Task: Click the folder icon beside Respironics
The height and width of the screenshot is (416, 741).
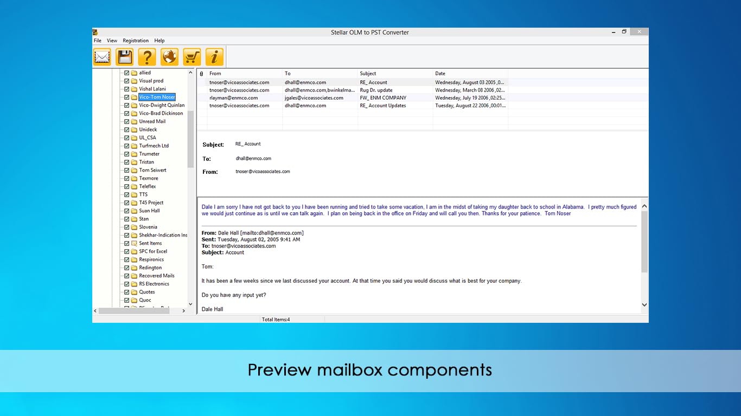Action: [x=134, y=259]
